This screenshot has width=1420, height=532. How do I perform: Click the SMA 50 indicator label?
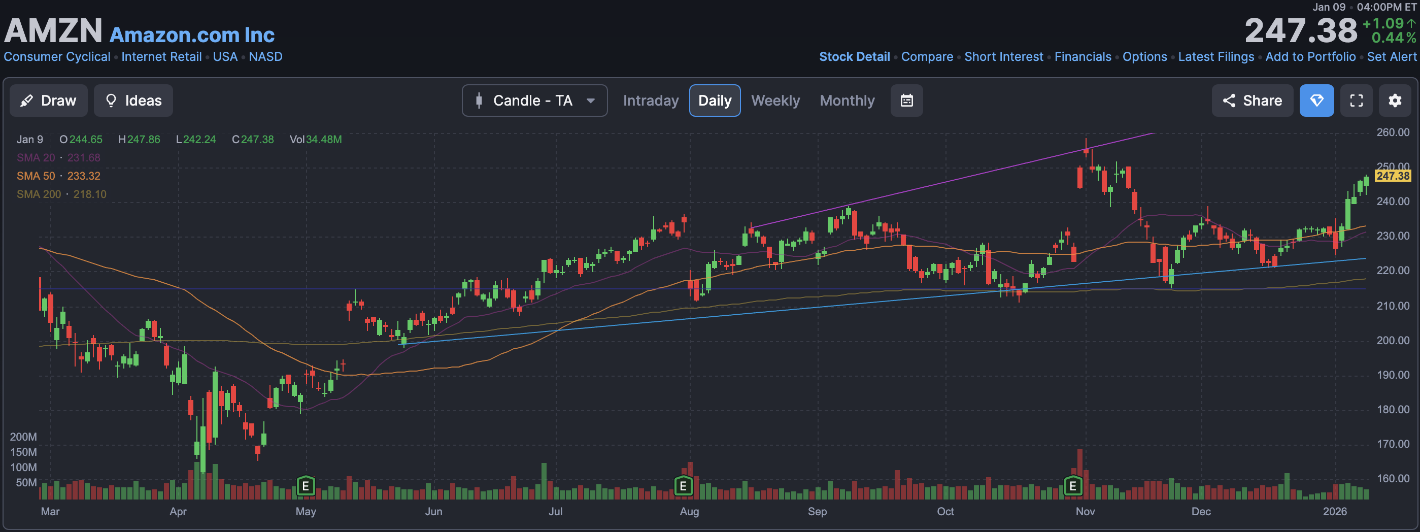click(x=36, y=176)
